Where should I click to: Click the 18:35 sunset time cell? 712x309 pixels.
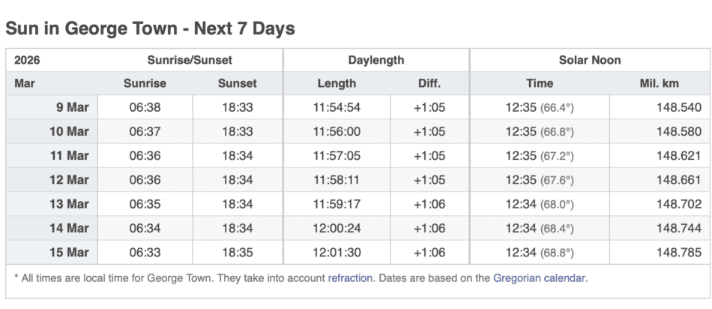(x=238, y=253)
